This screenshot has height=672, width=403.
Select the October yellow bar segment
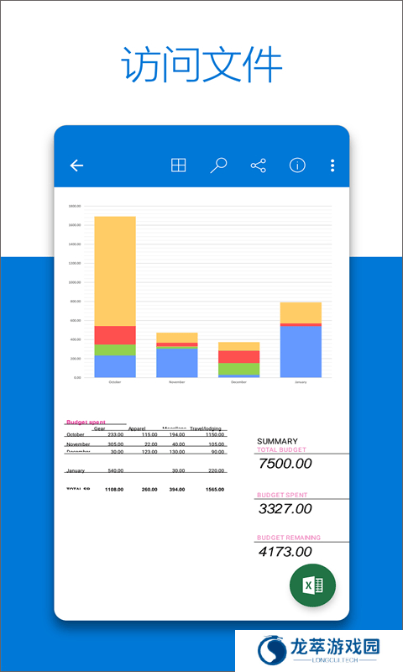pos(115,270)
